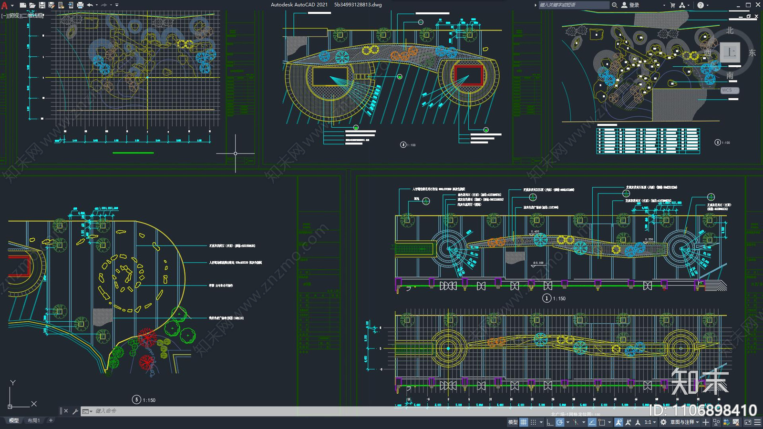Screen dimensions: 763x429
Task: Click the 登录 sign-in label
Action: (x=634, y=5)
